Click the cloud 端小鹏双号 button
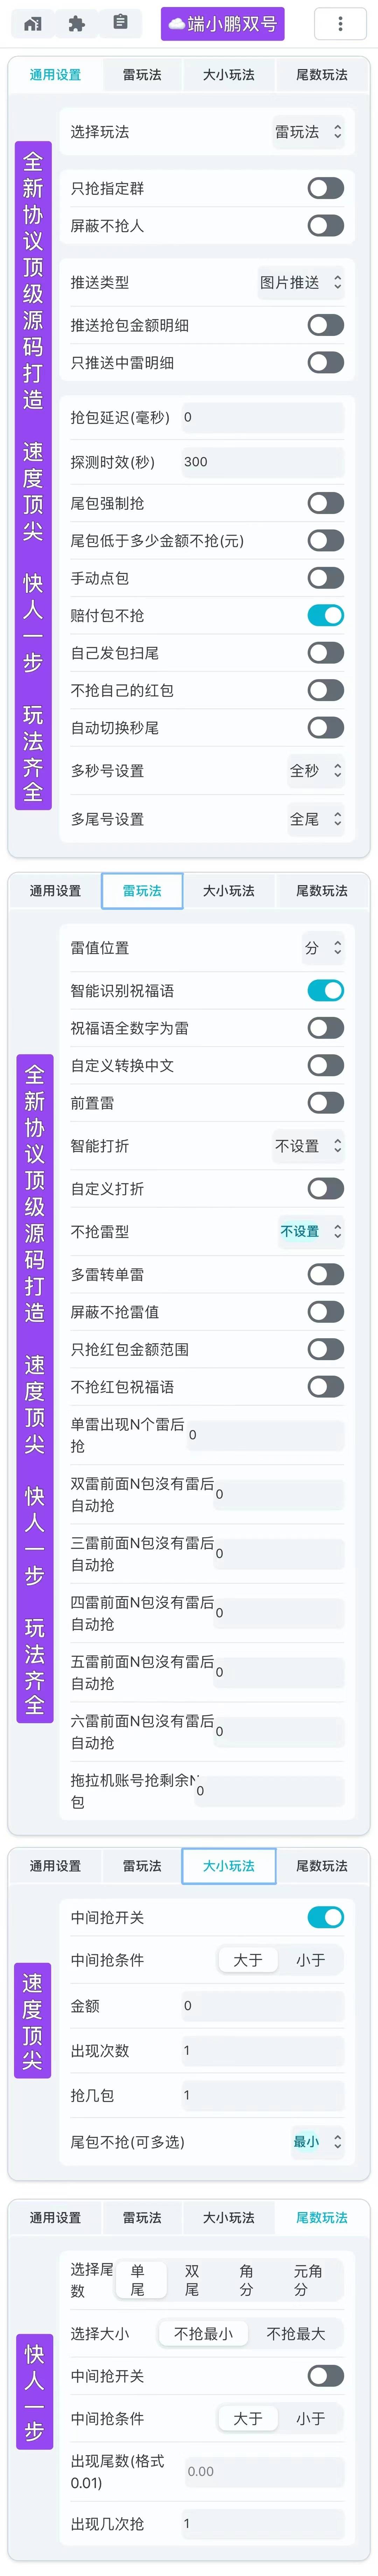This screenshot has width=378, height=2576. click(x=223, y=23)
